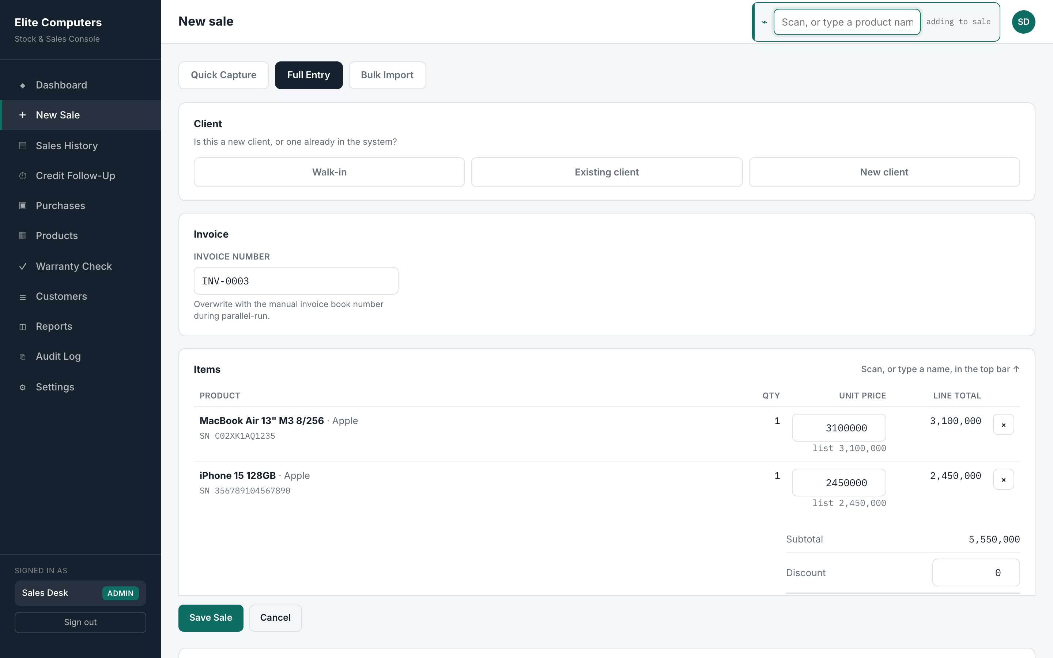Choose Existing client option
The image size is (1053, 658).
pos(607,172)
